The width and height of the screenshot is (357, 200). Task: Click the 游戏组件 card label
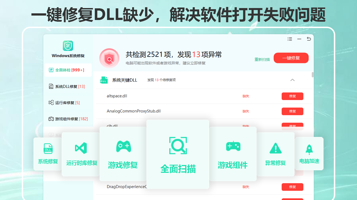pos(233,165)
